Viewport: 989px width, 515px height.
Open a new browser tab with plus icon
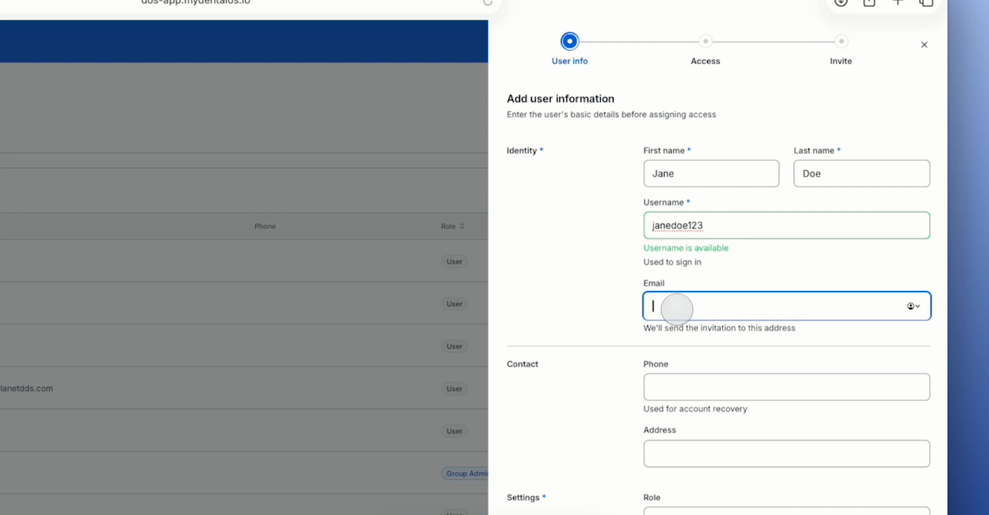[x=897, y=2]
